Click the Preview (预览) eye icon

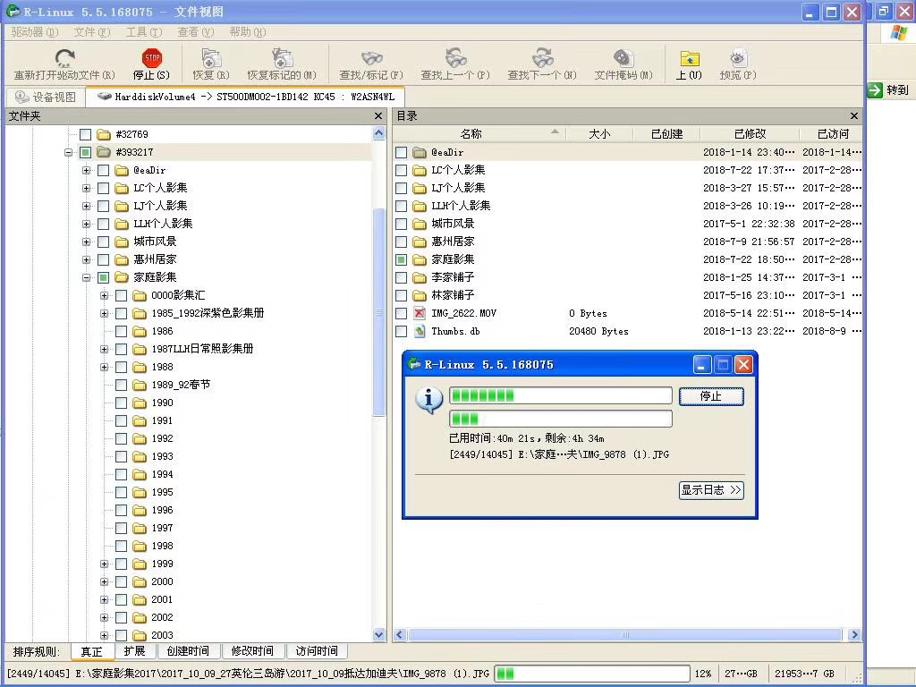point(738,58)
